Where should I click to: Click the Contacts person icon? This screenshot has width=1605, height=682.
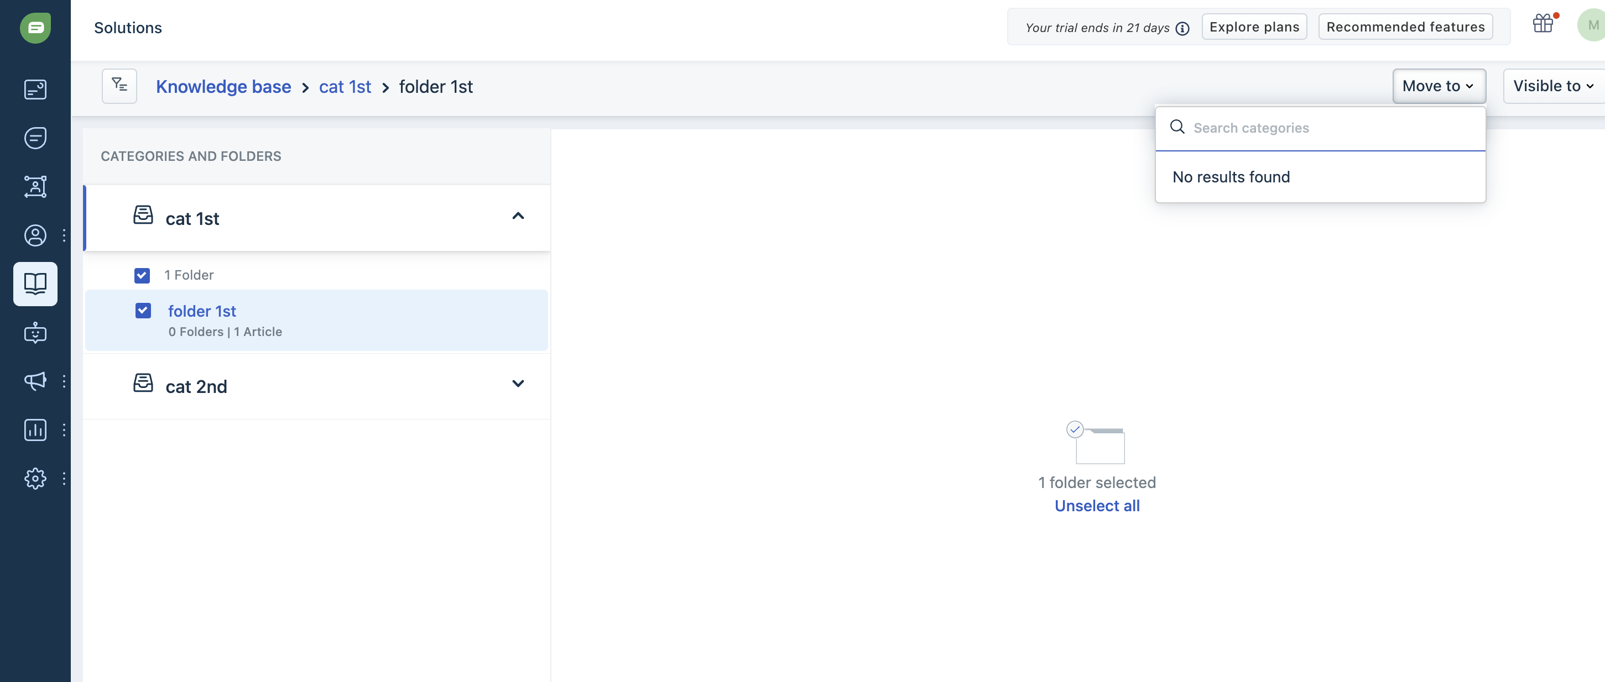click(35, 235)
